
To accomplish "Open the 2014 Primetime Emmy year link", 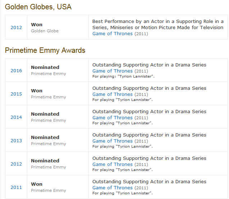I will (16, 117).
